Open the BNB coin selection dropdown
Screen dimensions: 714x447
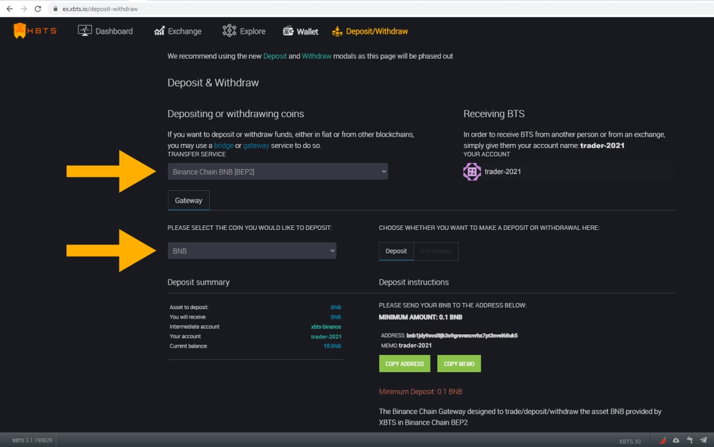pos(252,251)
